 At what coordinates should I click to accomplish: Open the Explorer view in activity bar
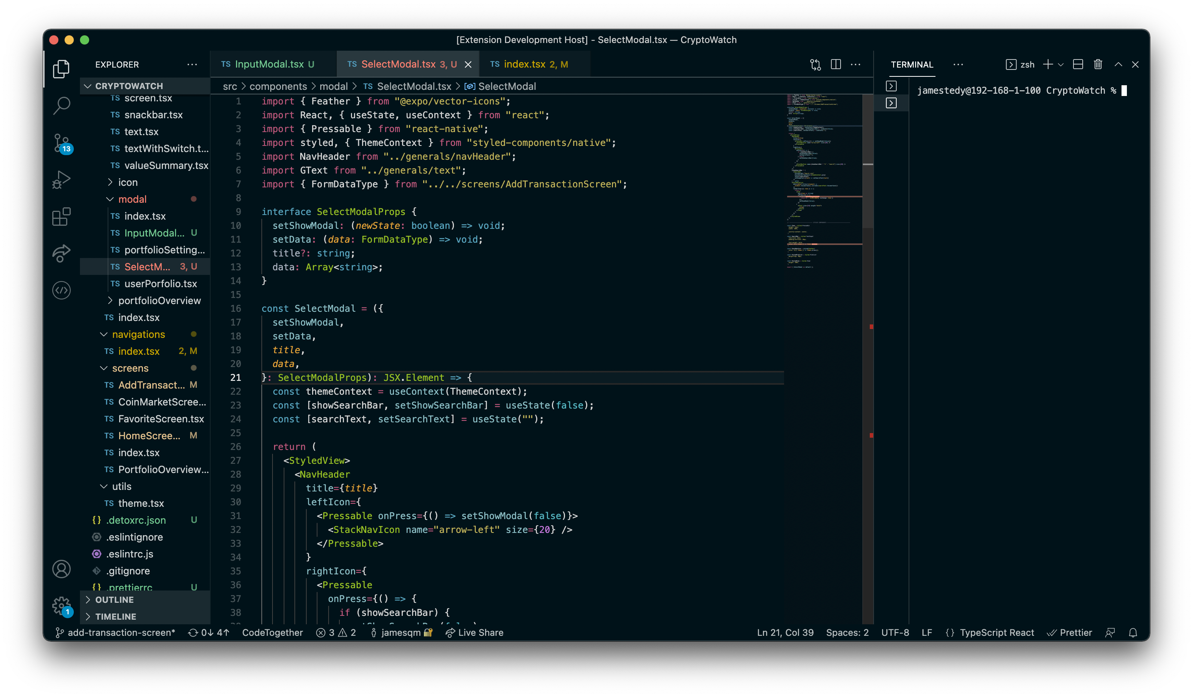point(61,69)
